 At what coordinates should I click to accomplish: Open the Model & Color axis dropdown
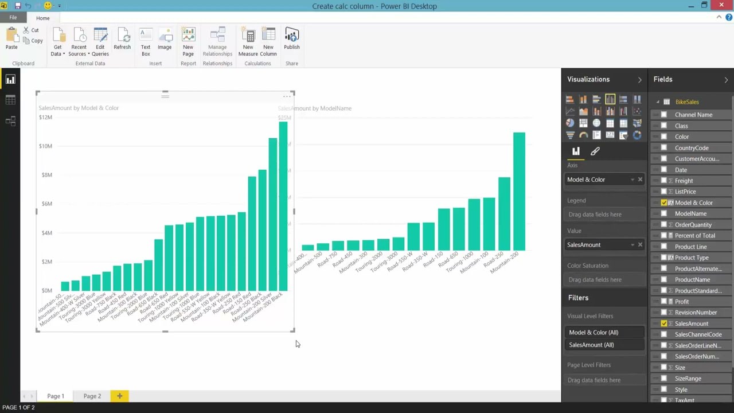coord(633,180)
